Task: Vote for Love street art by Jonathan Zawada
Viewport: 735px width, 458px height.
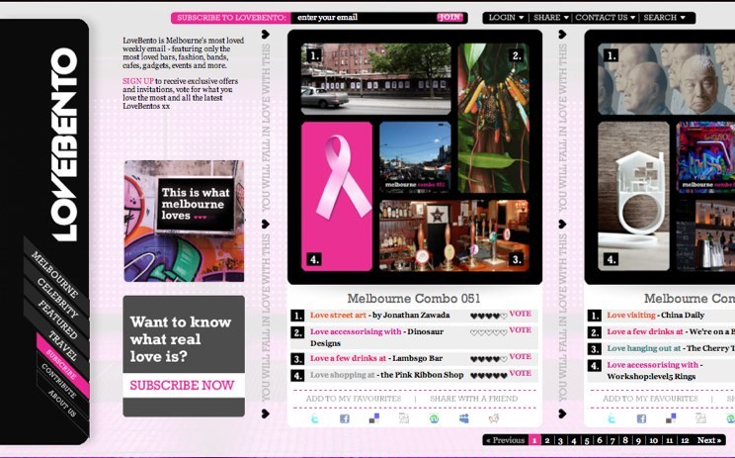Action: pos(521,314)
